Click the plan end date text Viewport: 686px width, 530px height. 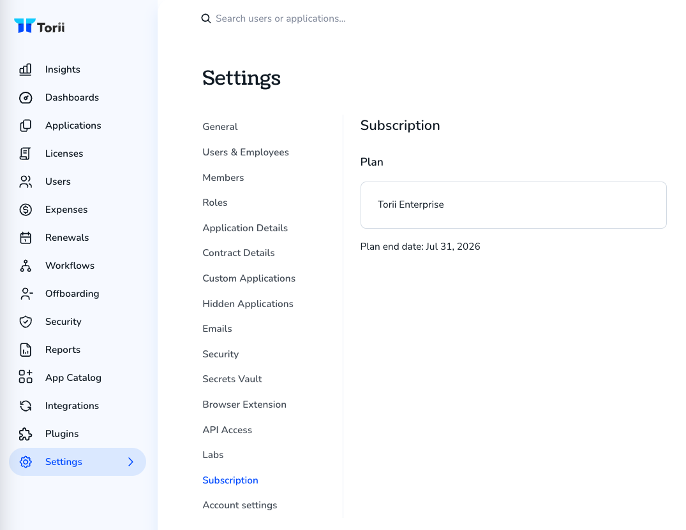(420, 247)
